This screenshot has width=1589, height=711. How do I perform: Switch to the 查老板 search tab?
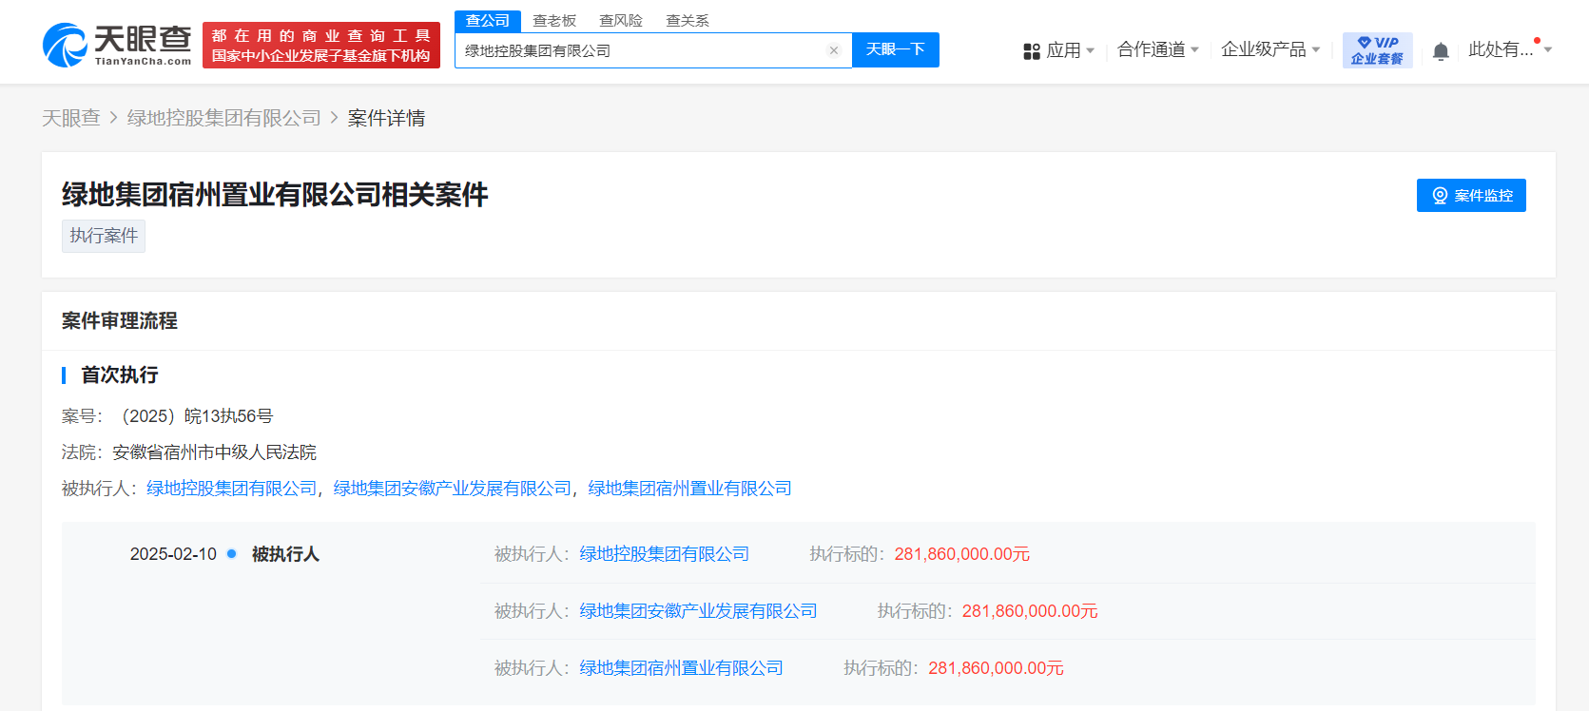tap(554, 21)
